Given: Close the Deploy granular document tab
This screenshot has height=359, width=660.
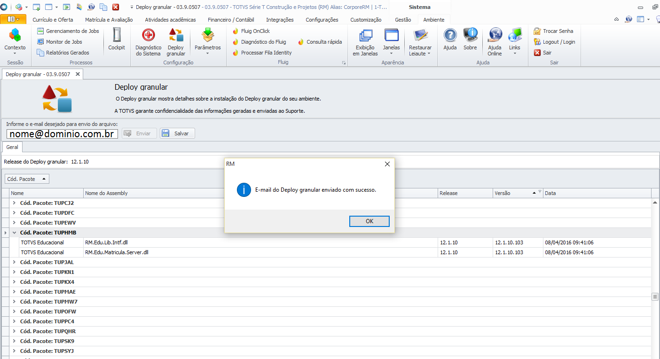Looking at the screenshot, I should [x=78, y=74].
